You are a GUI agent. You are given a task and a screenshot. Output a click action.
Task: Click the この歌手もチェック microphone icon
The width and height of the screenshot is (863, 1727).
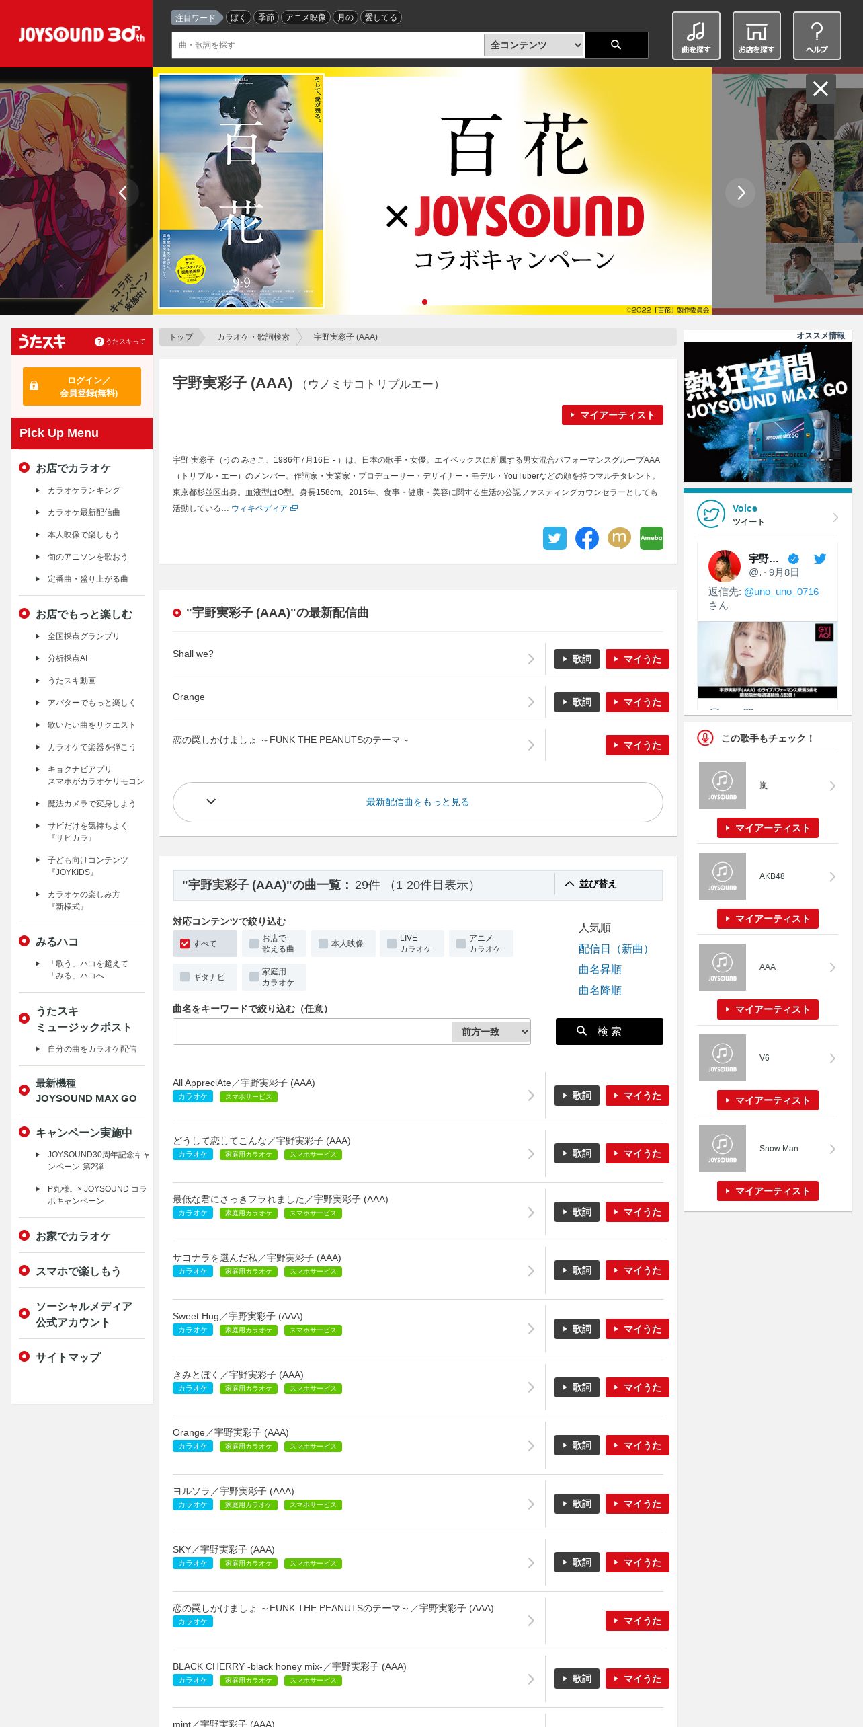point(705,738)
